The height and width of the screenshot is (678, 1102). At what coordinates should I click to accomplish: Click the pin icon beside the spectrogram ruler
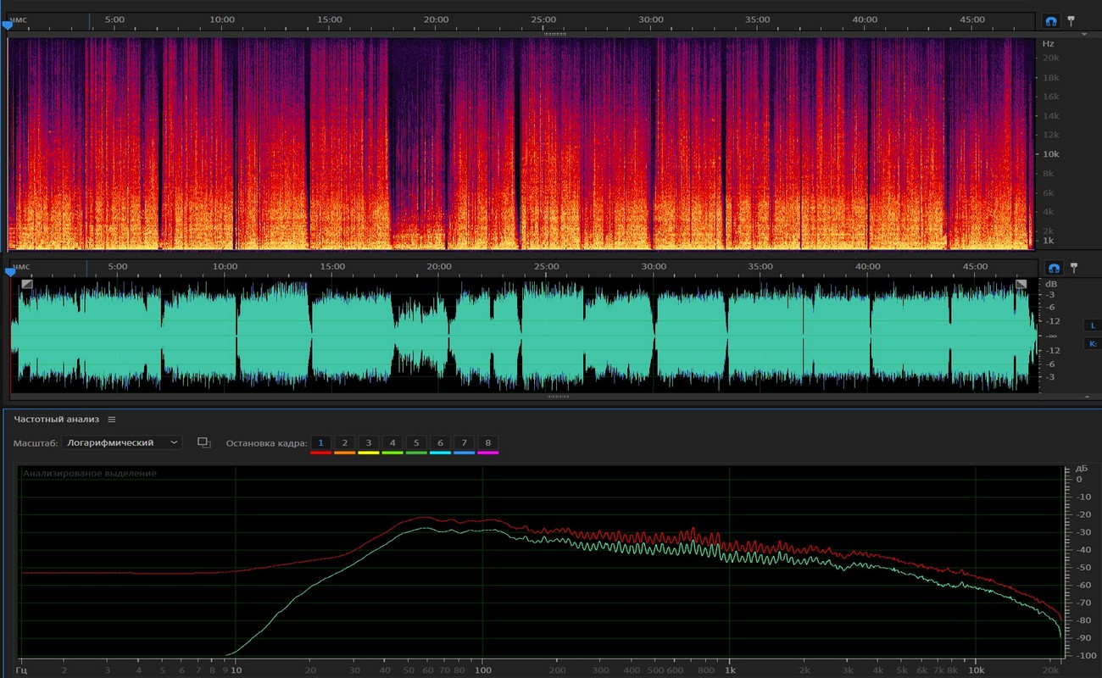1071,20
